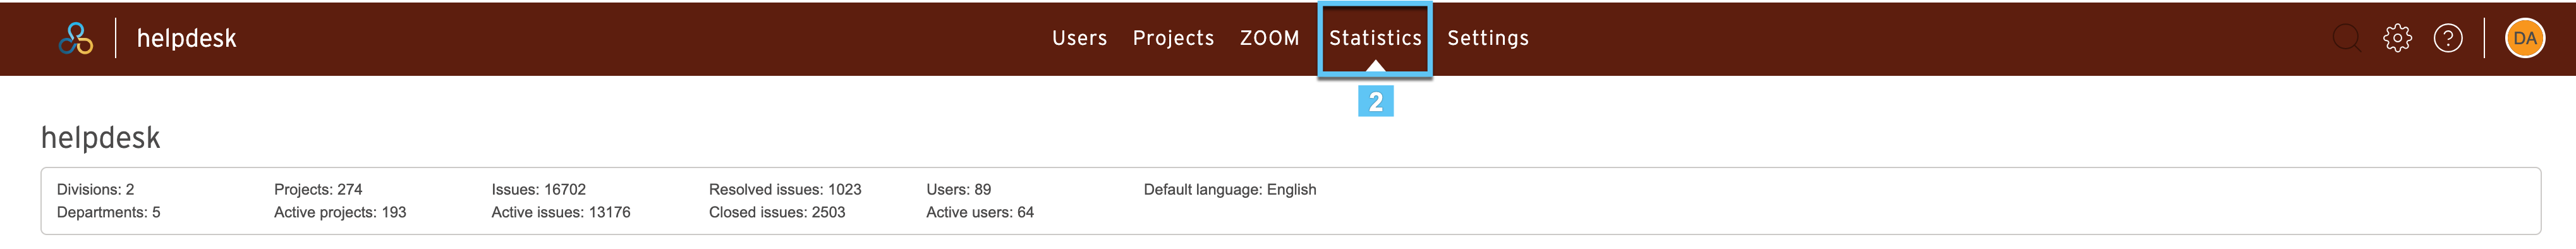This screenshot has width=2576, height=249.
Task: Click the blue number 2 callout badge
Action: [1375, 101]
